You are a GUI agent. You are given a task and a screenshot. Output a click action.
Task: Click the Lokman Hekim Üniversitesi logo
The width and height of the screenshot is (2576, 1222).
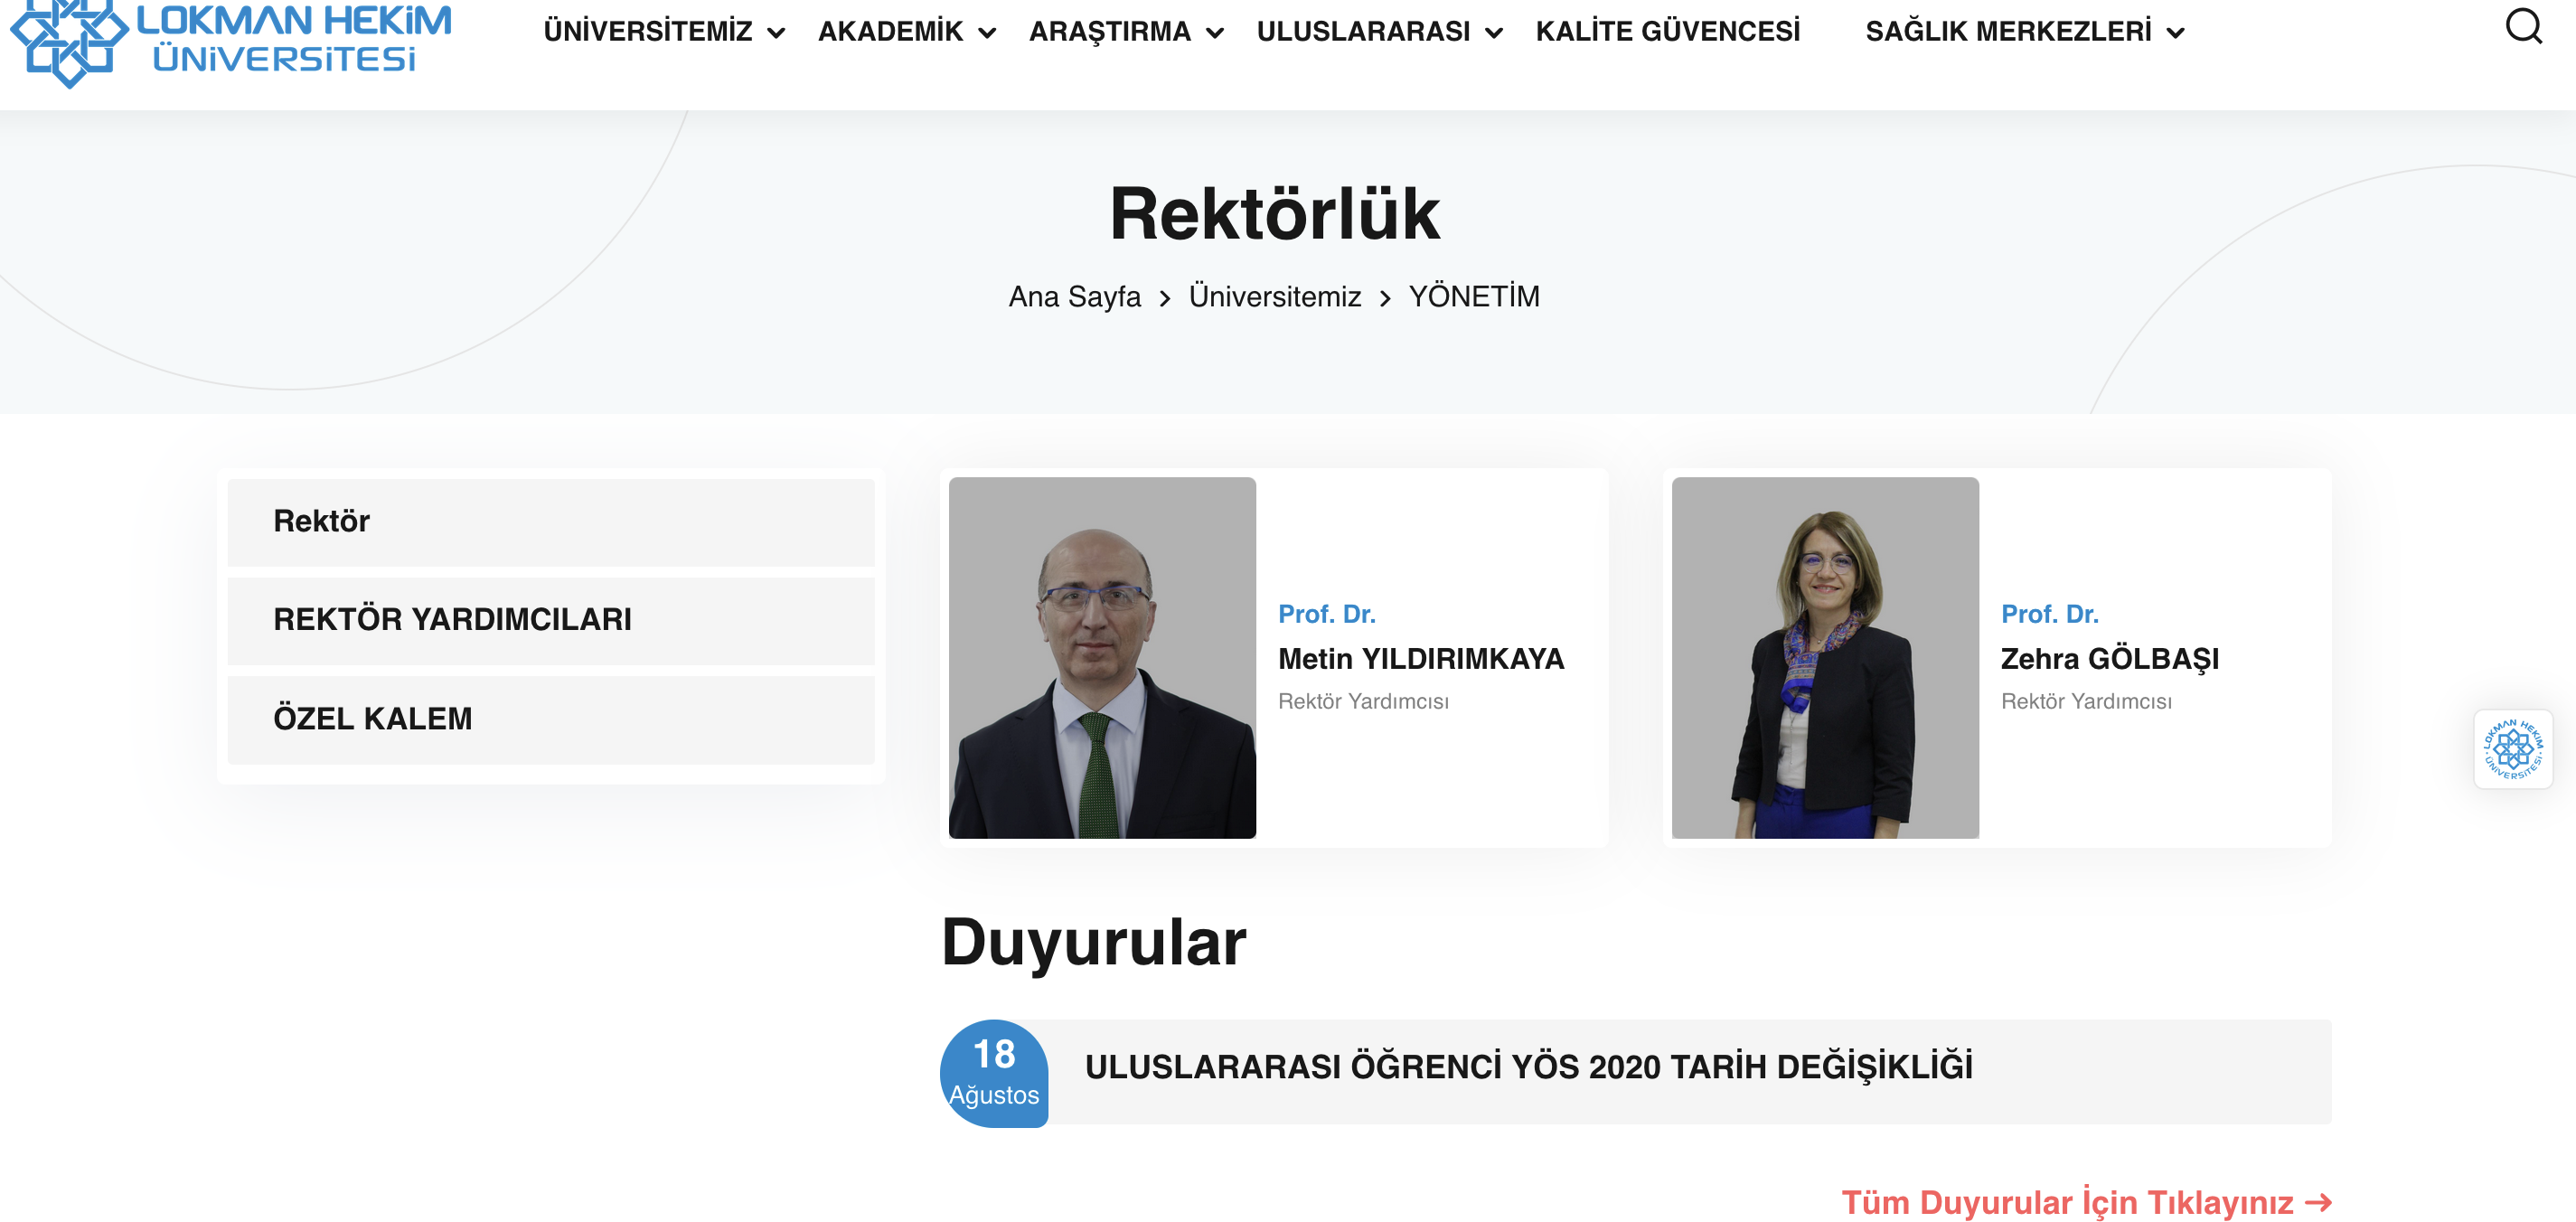231,42
